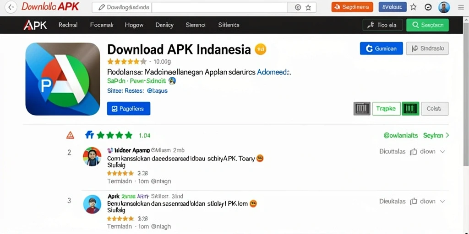469x234 pixels.
Task: Open the Recinal nav menu item
Action: click(x=68, y=25)
